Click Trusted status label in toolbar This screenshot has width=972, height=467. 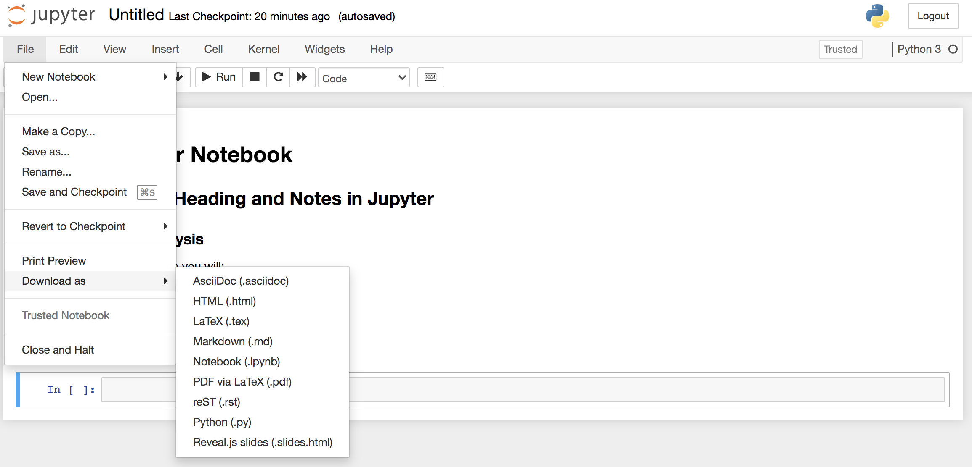[840, 50]
